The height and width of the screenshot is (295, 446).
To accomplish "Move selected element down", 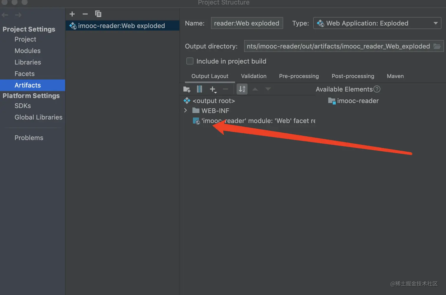I will point(268,89).
